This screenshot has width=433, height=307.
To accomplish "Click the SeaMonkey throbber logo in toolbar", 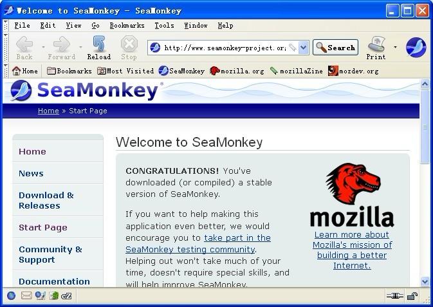I will tap(416, 48).
